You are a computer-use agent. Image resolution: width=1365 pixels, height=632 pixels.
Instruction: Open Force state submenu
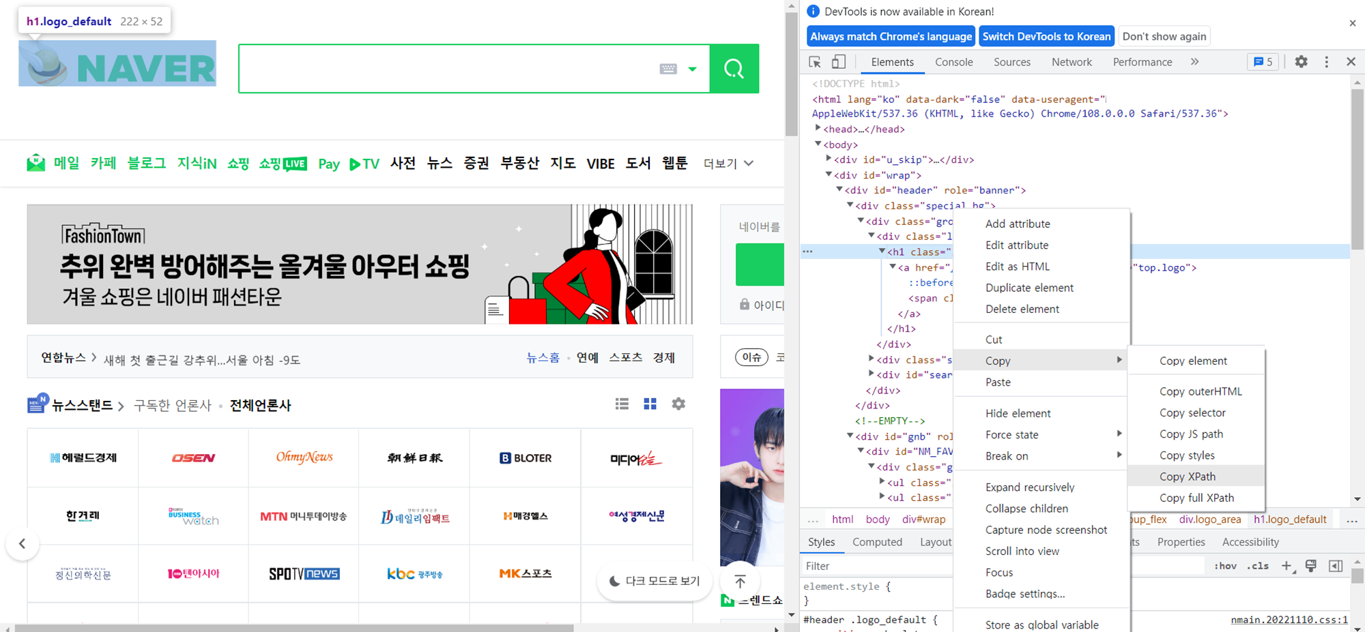[x=1041, y=434]
